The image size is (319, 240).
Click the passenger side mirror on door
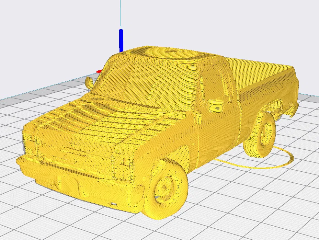click(216, 106)
